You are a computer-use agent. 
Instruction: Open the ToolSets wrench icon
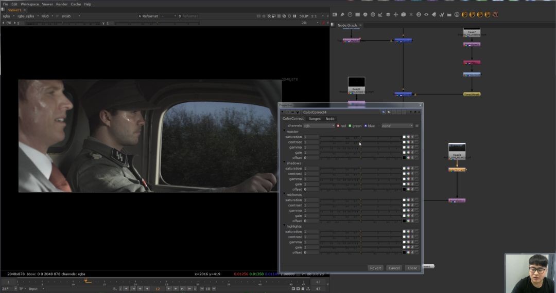click(x=442, y=14)
